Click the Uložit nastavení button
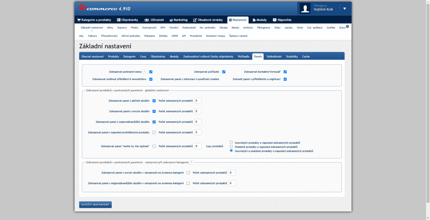Screen dimensions: 430x220 tap(95, 205)
